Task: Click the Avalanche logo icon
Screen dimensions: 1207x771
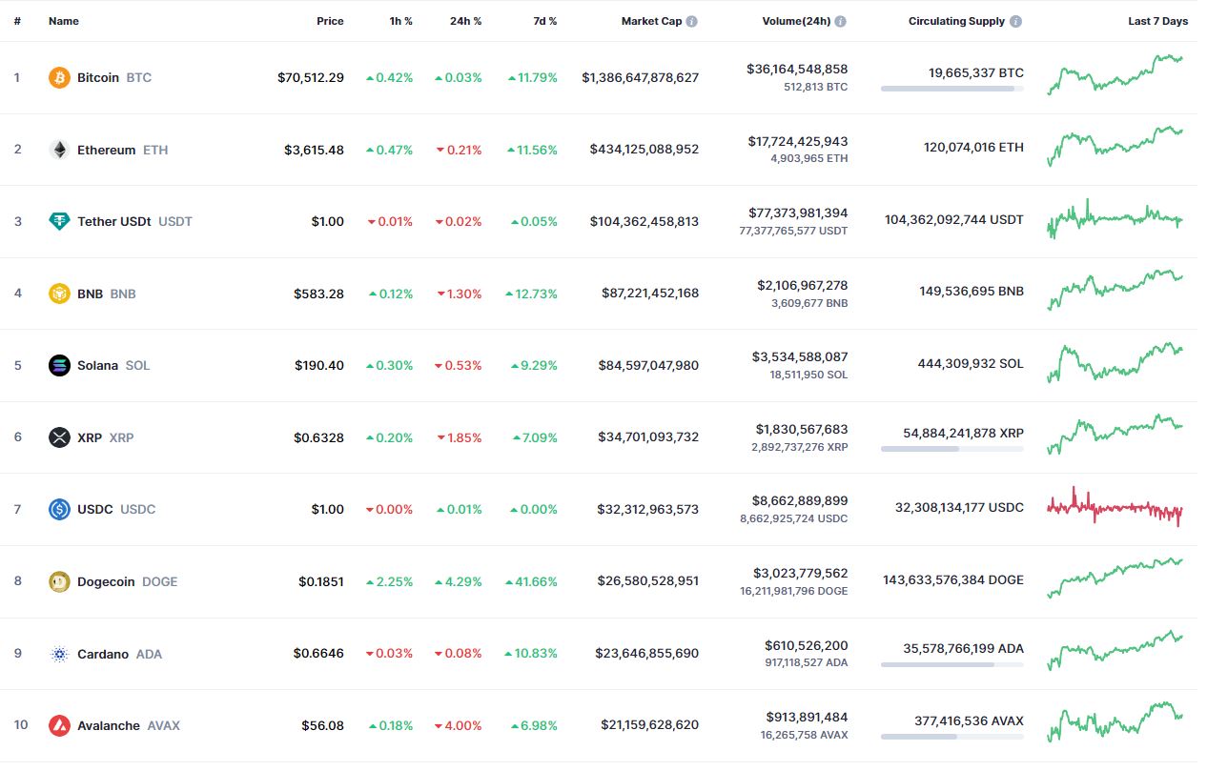Action: [x=59, y=725]
